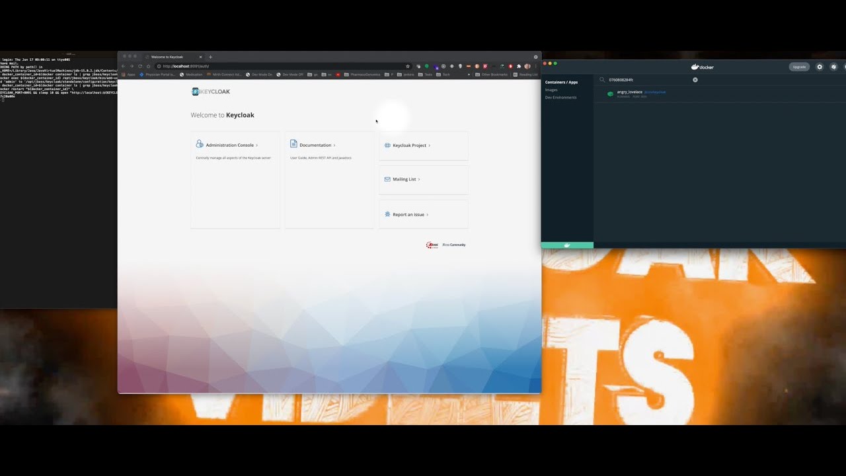
Task: Open the browser extensions puzzle icon
Action: (519, 66)
